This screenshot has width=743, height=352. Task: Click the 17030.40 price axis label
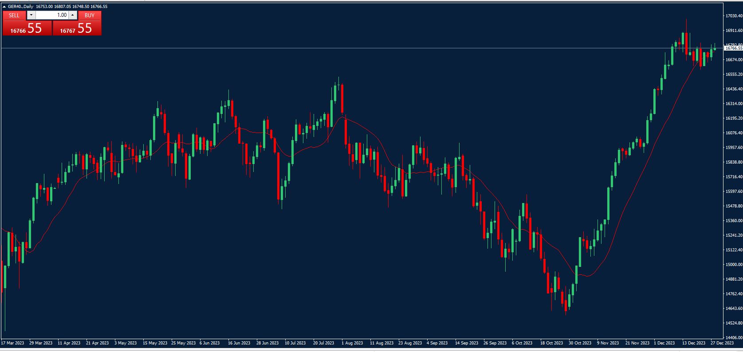pyautogui.click(x=734, y=16)
